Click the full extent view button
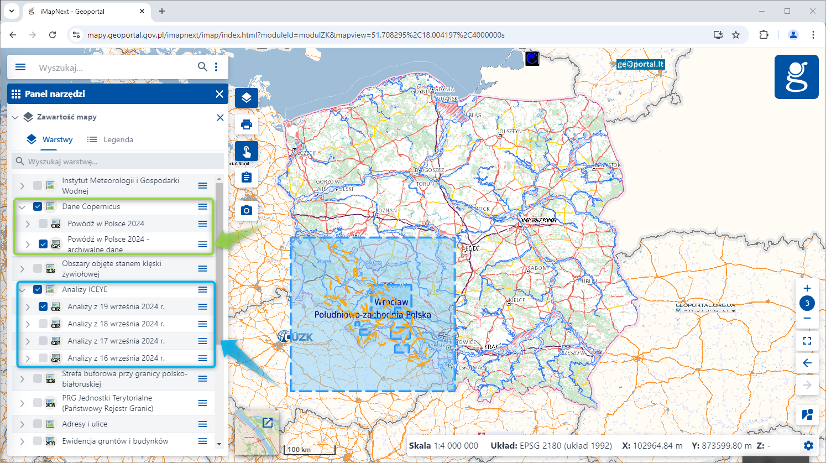Screen dimensions: 826x463 807,341
